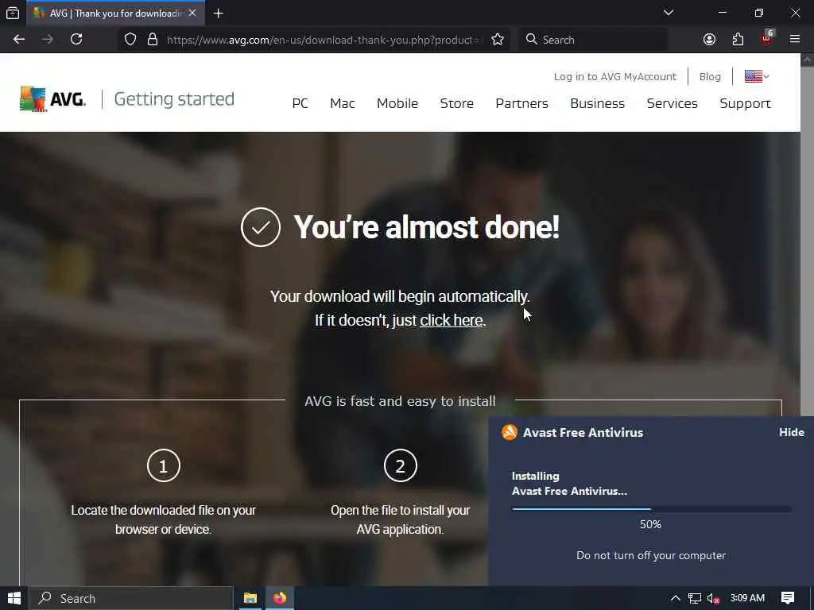Click the taskbar clock showing 3:09 AM
Image resolution: width=814 pixels, height=610 pixels.
(x=747, y=598)
